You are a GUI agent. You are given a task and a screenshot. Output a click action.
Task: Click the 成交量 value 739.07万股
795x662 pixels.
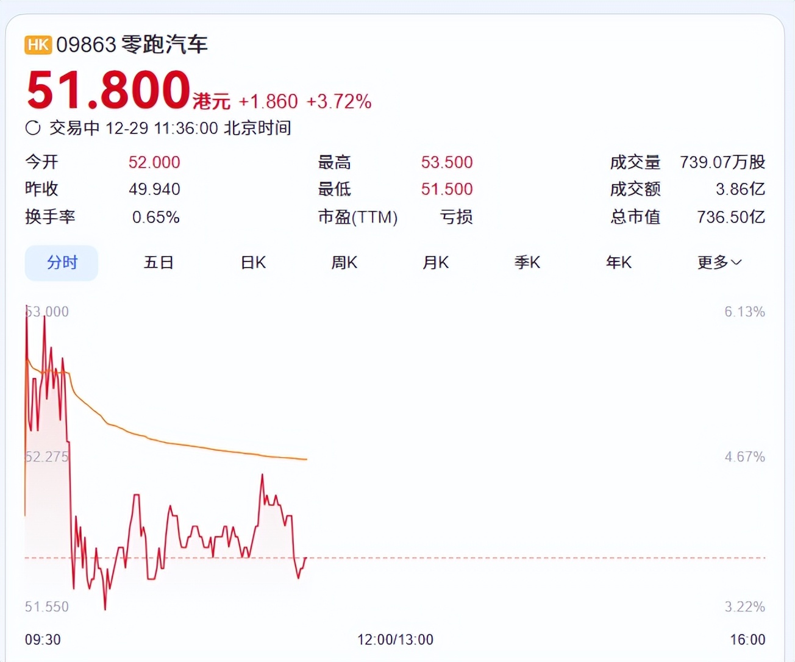tap(722, 162)
